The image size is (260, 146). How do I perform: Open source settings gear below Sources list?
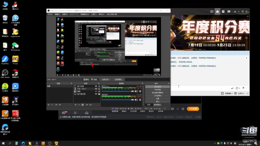[83, 105]
